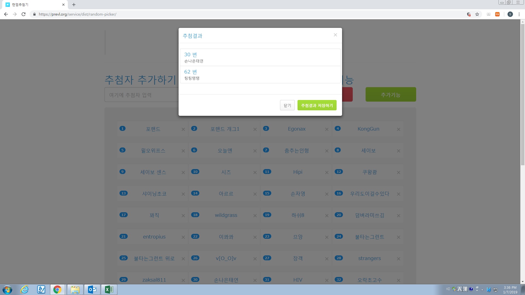
Task: Click the 랜덤추첨기 browser tab
Action: [33, 5]
